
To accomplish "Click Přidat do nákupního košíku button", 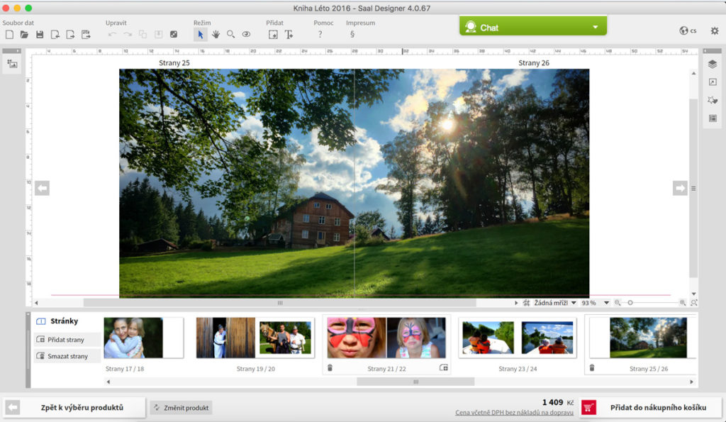I will (x=648, y=407).
